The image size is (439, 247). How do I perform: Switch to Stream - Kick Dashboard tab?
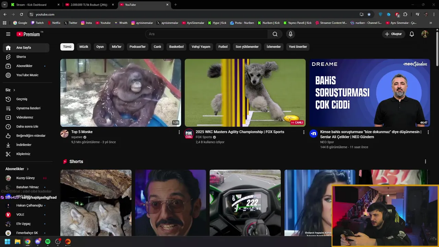pos(35,5)
